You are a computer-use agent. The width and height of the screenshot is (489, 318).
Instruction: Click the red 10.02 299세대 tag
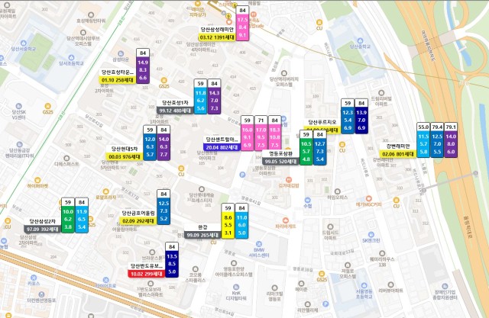(146, 274)
